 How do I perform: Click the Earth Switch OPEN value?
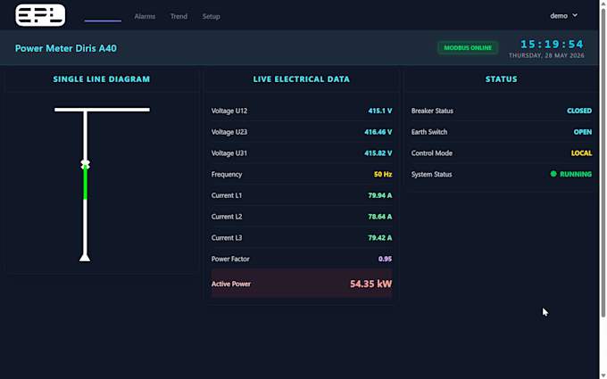point(583,132)
